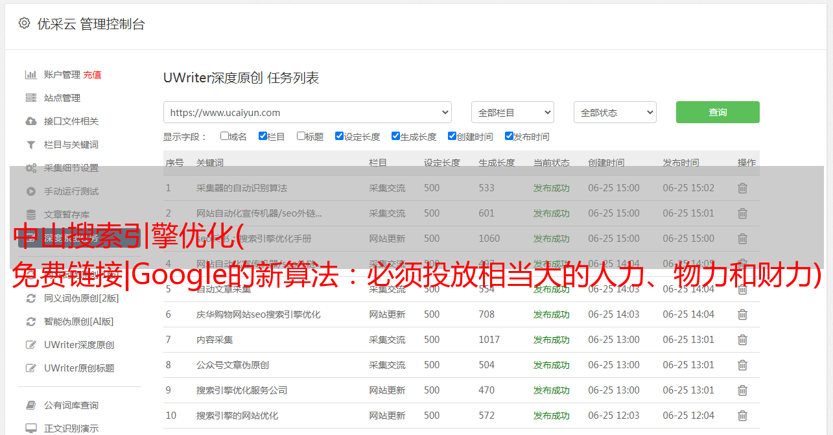Click the green 查询 button
This screenshot has height=435, width=833.
click(x=718, y=112)
